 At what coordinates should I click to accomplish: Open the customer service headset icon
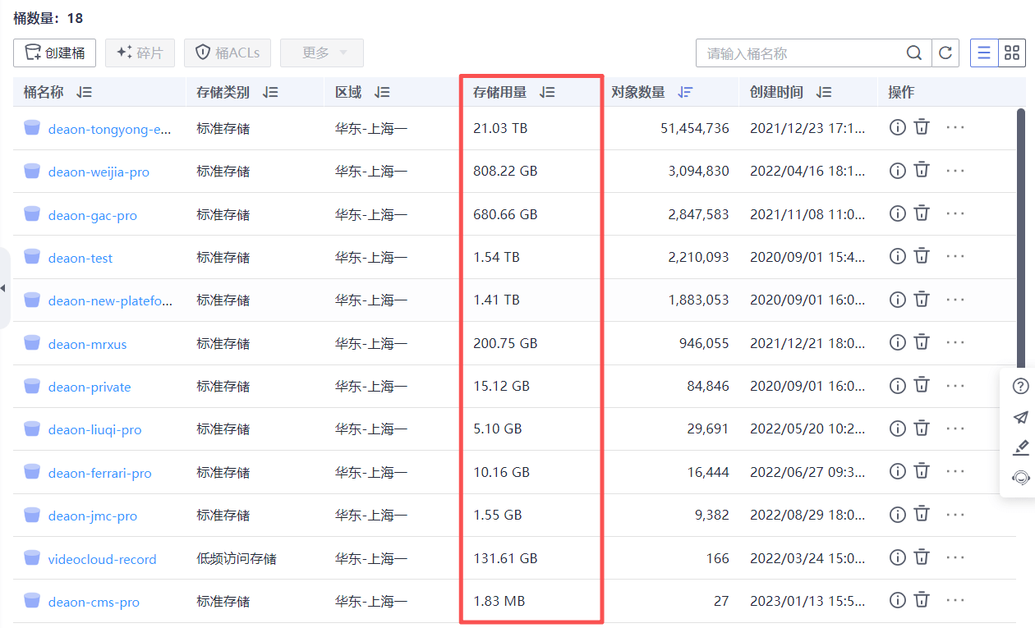point(1020,478)
